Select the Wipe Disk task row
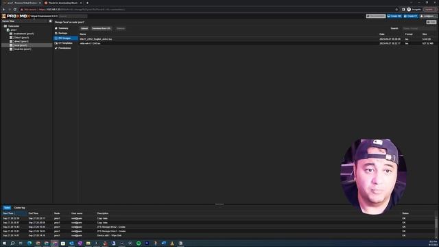This screenshot has height=247, width=439. [x=218, y=235]
